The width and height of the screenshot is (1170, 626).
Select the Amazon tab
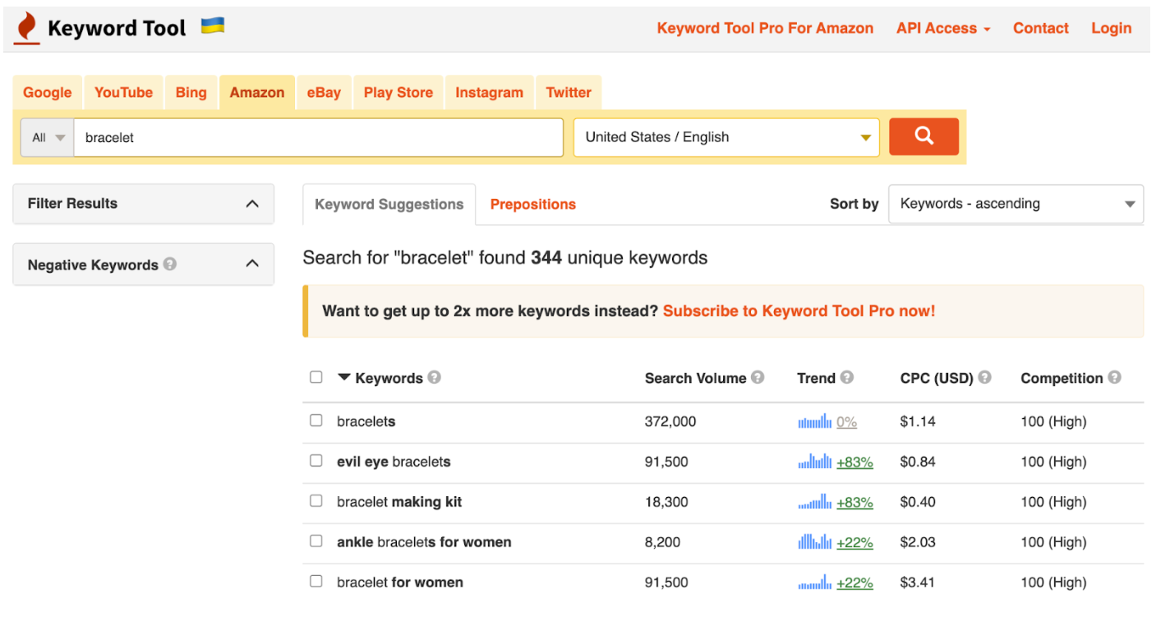pyautogui.click(x=257, y=93)
